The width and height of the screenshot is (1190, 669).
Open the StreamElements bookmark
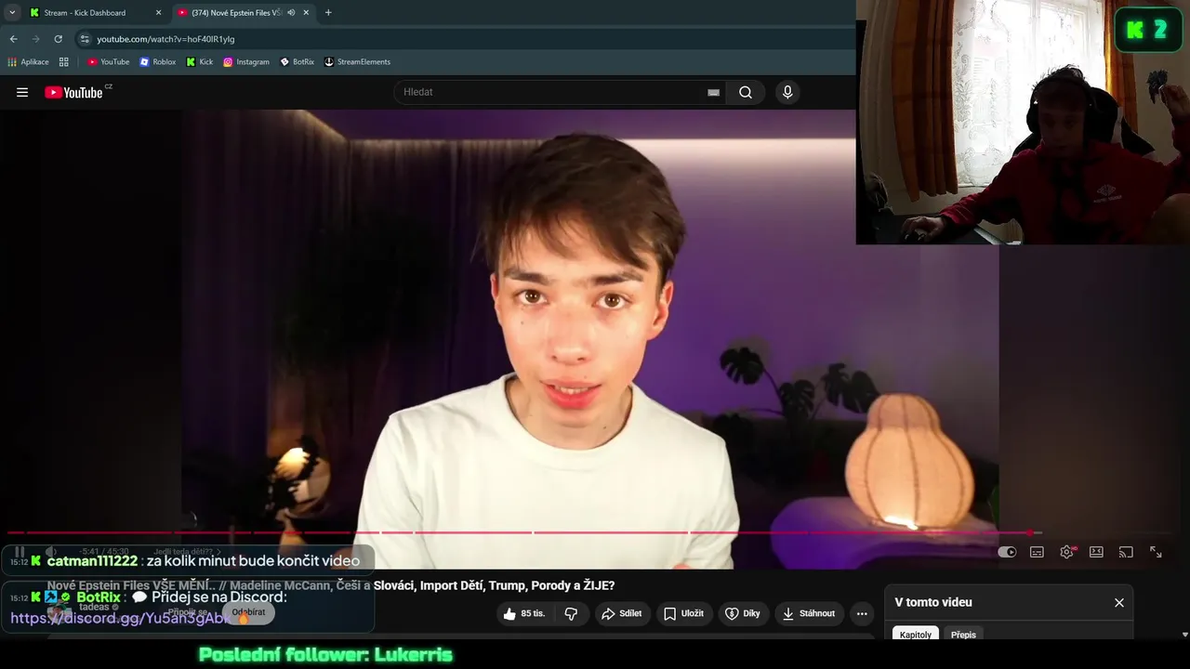pos(357,62)
